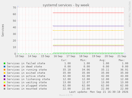The image size is (132, 98).
Task: Click the vertical 'Services' axis title
Action: 3,30
